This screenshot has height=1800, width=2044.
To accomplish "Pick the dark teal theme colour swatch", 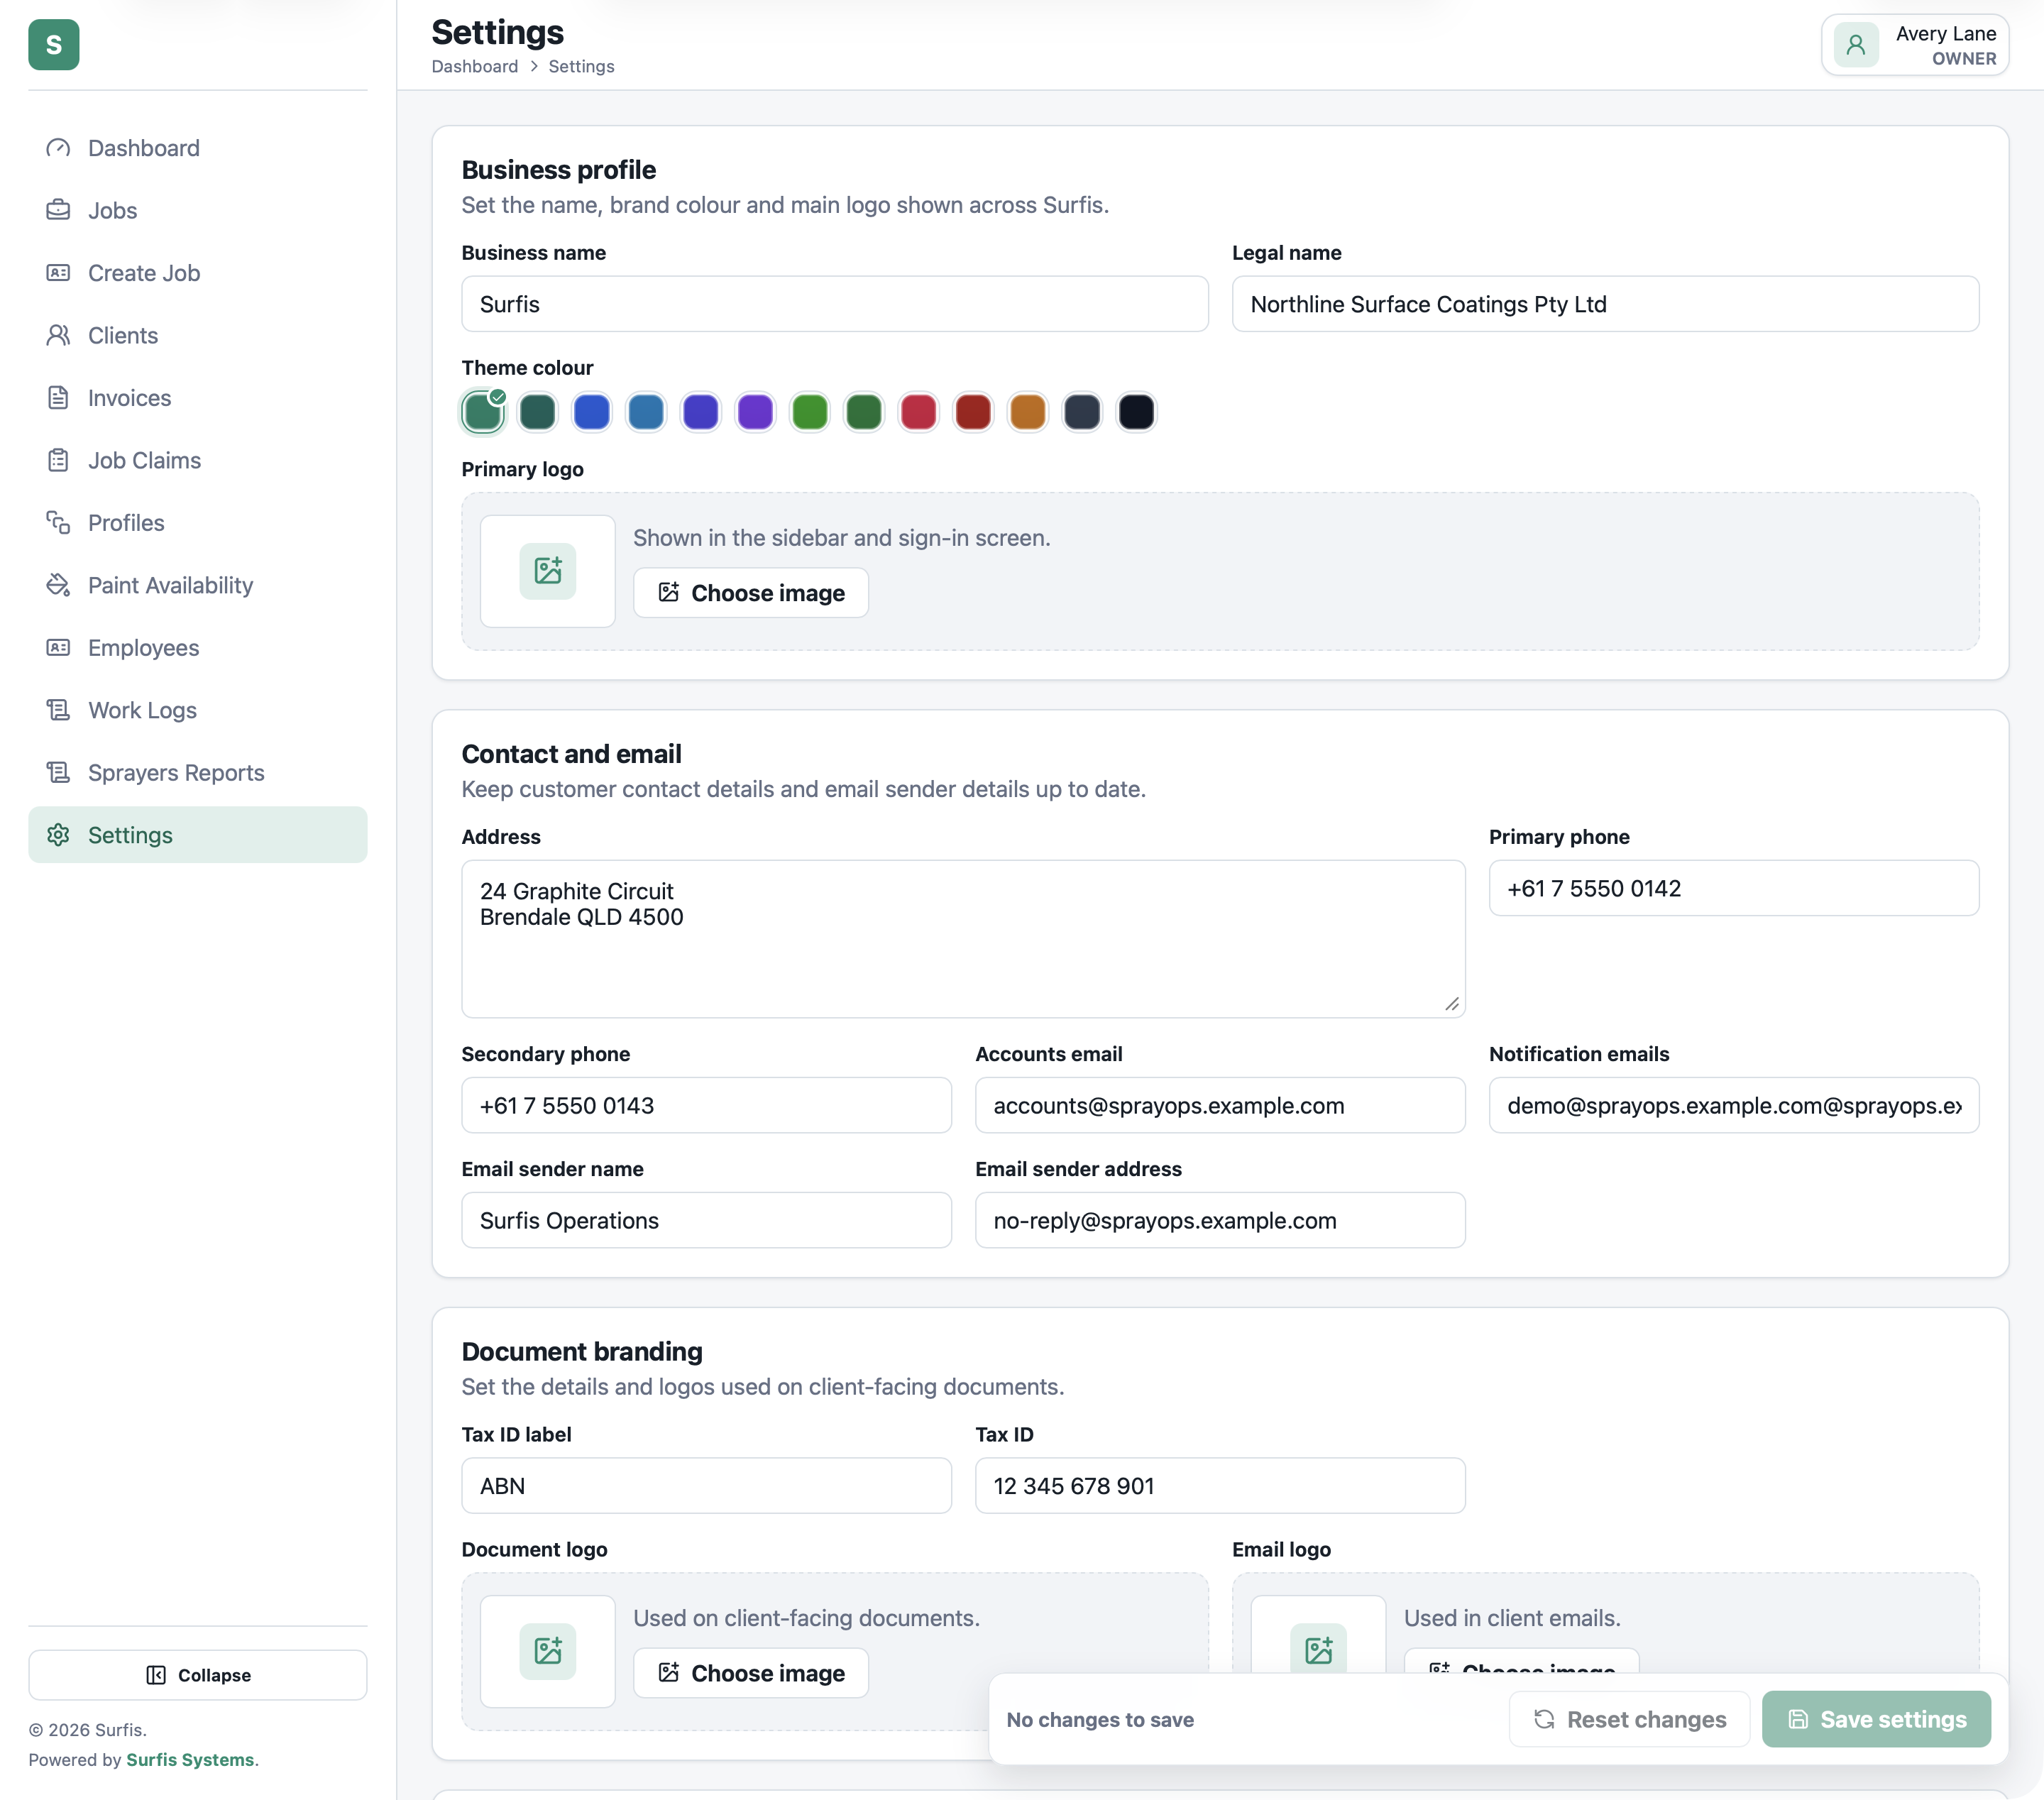I will pos(538,412).
